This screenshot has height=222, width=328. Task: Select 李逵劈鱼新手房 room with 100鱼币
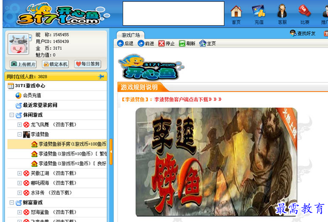coord(72,144)
